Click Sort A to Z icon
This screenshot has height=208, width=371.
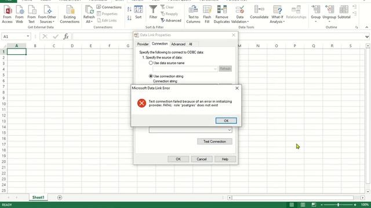pos(129,9)
